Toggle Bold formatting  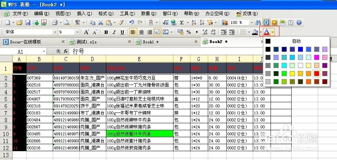click(x=106, y=32)
